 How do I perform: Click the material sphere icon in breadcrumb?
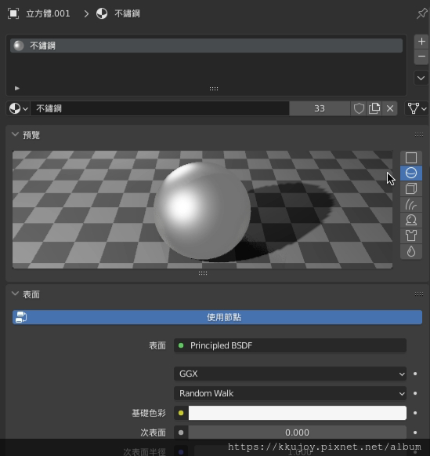pyautogui.click(x=102, y=13)
